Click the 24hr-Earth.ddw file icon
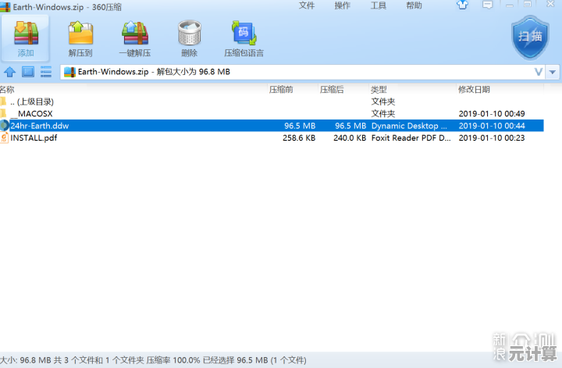562x368 pixels. coord(4,126)
